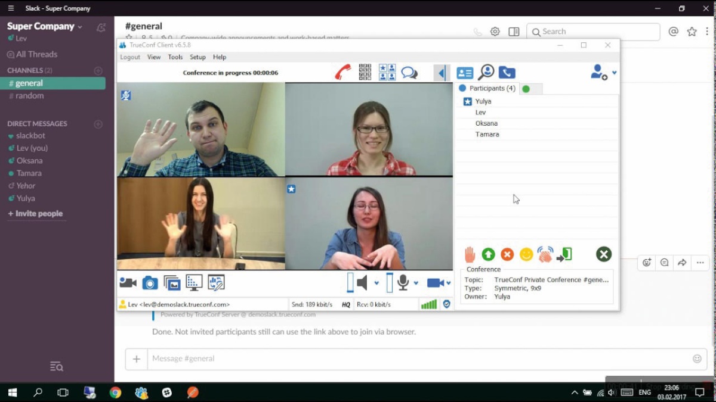Screen dimensions: 716x402
Task: Click the shield security status icon
Action: [446, 304]
